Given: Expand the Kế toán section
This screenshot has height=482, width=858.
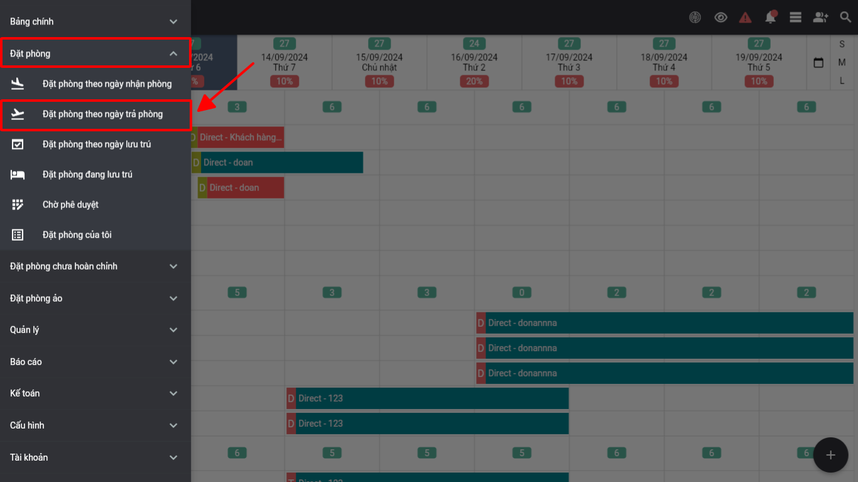Looking at the screenshot, I should tap(95, 393).
